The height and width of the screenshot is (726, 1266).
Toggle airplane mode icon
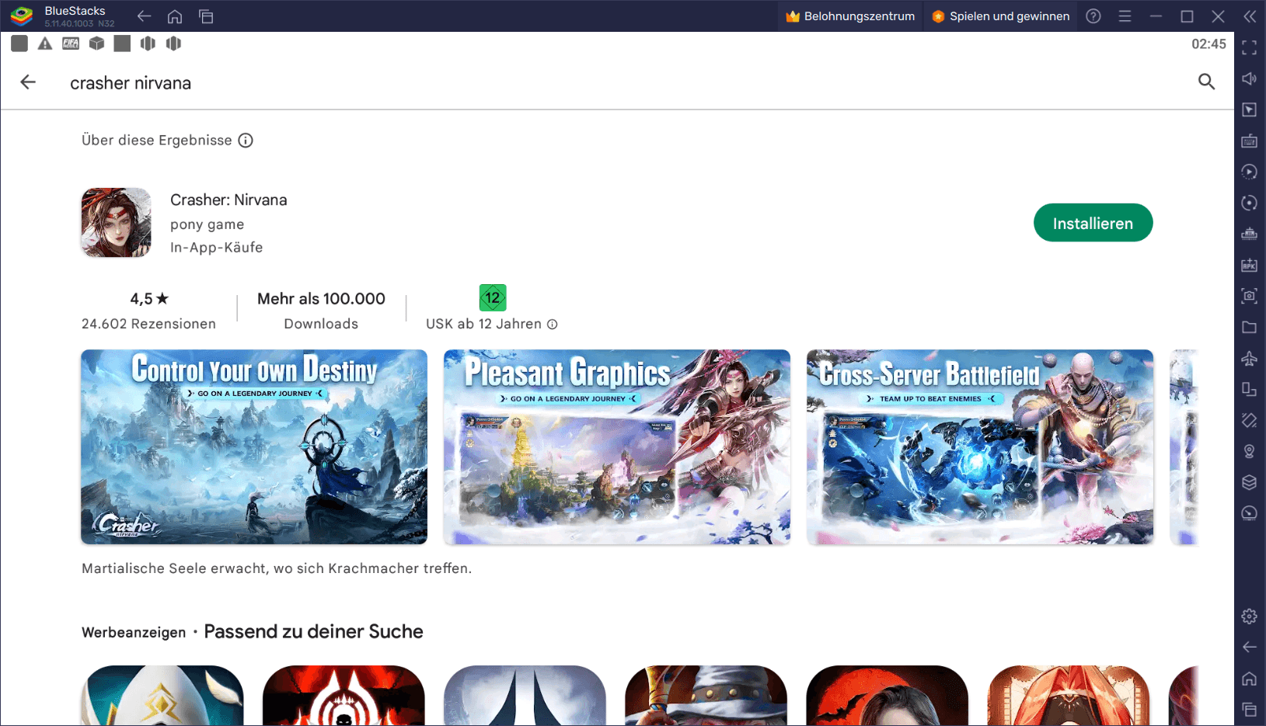(1249, 358)
